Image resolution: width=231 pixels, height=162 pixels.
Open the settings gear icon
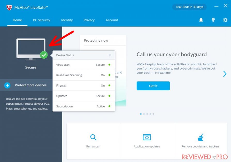(225, 20)
